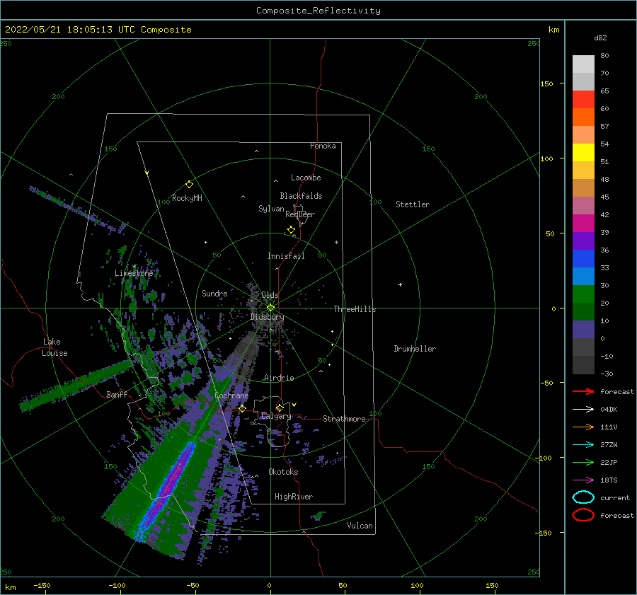
Task: Click the Blackfalds label
Action: pyautogui.click(x=301, y=196)
